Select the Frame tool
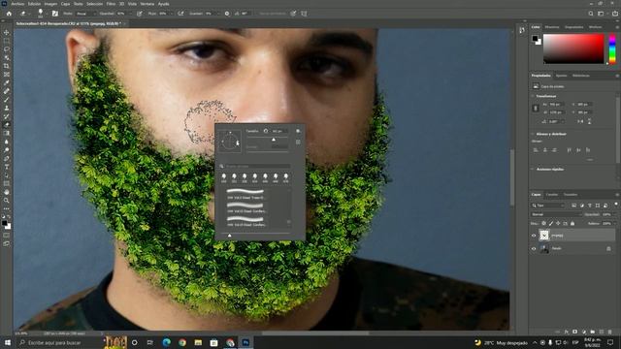The image size is (621, 349). click(7, 75)
